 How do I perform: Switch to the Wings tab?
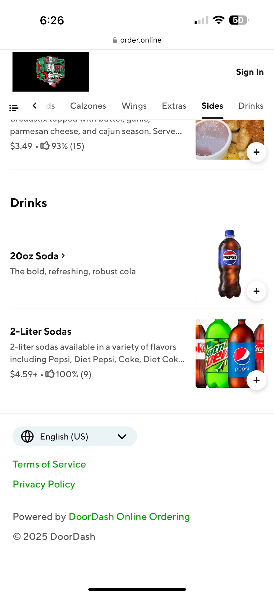pyautogui.click(x=134, y=106)
